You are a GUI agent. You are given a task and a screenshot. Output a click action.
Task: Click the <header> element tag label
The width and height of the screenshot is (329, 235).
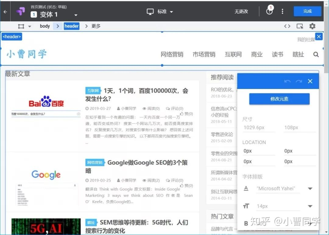(12, 37)
